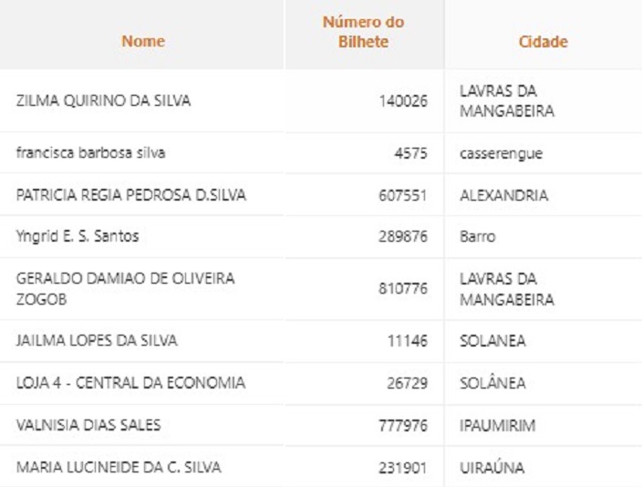Click ticket number 810776
The width and height of the screenshot is (642, 487).
coord(403,289)
